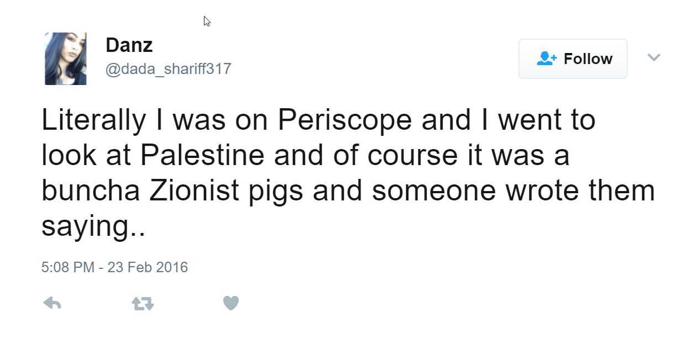Click "saying.." at the tweet's end

93,226
